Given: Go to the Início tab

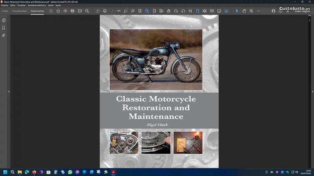Looking at the screenshot, I should coord(5,11).
